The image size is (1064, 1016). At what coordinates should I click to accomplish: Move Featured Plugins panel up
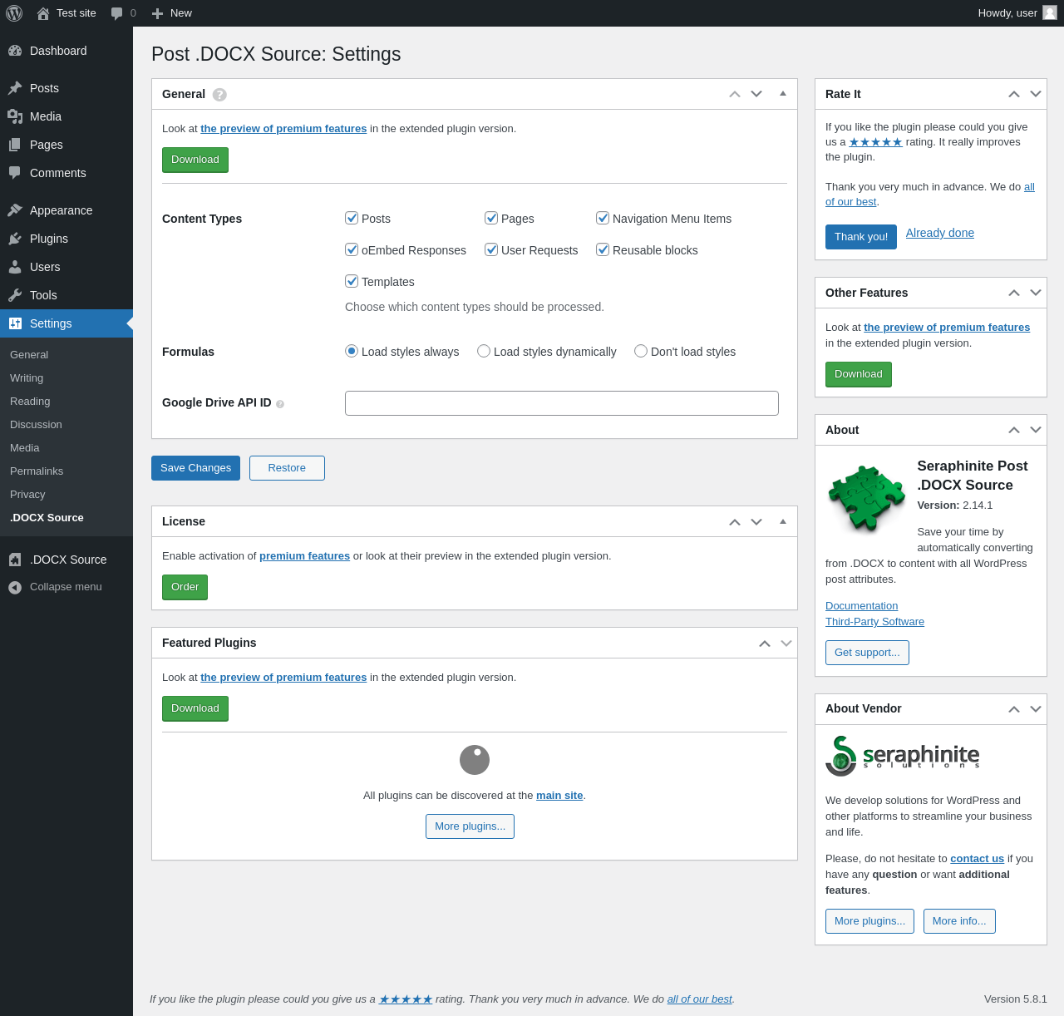coord(765,644)
